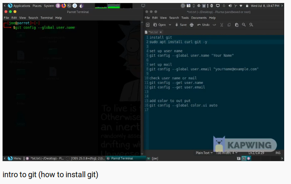
Task: Open the Tools menu in Pluma
Action: [185, 18]
